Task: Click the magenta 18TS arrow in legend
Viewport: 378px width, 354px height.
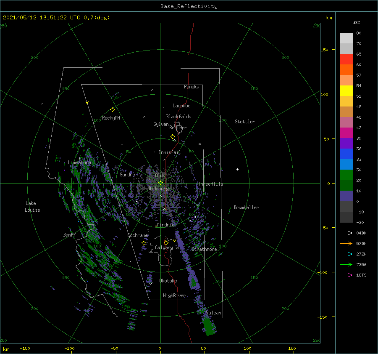Action: 346,275
